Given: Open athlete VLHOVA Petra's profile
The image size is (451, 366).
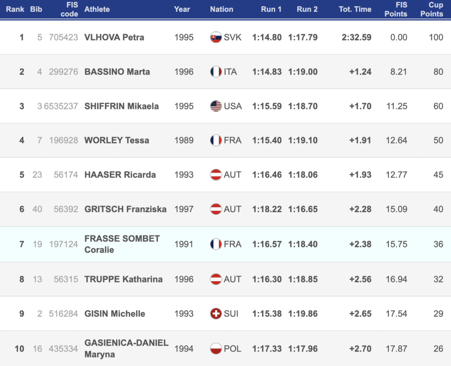Looking at the screenshot, I should tap(114, 37).
